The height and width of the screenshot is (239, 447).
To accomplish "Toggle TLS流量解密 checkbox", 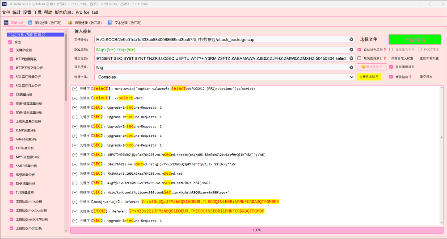I will [12, 193].
